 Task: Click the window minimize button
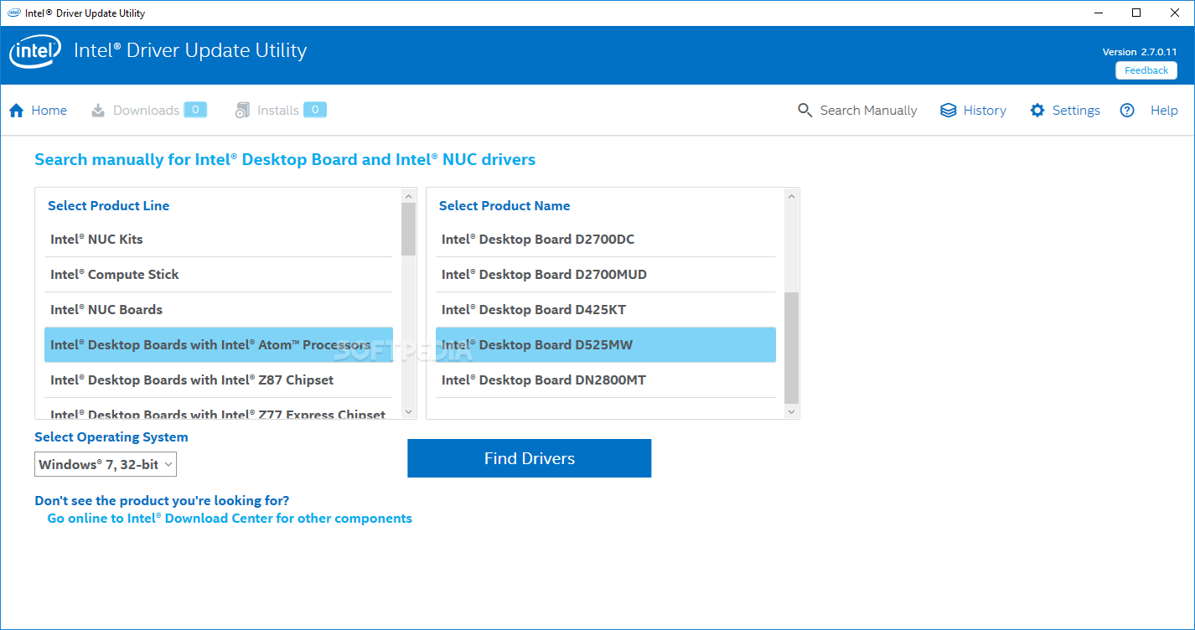pos(1098,13)
